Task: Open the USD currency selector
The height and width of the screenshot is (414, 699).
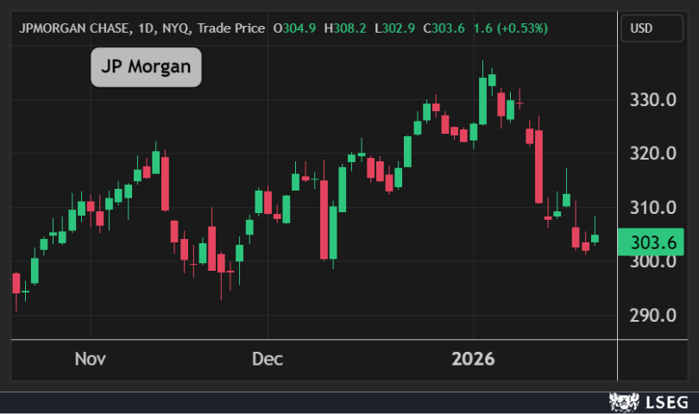Action: coord(641,28)
